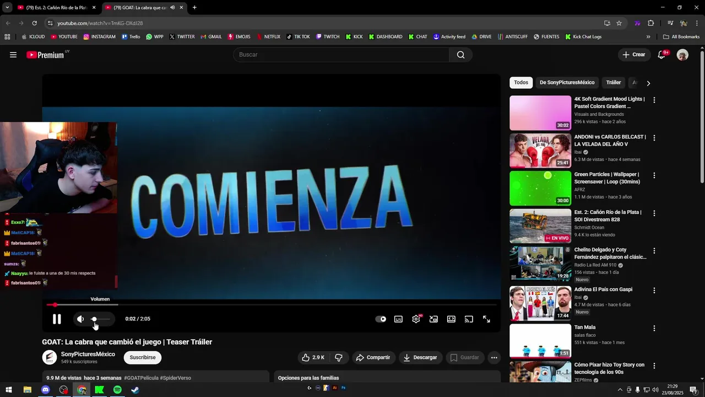Enable the miniplayer icon
The width and height of the screenshot is (705, 397).
433,319
